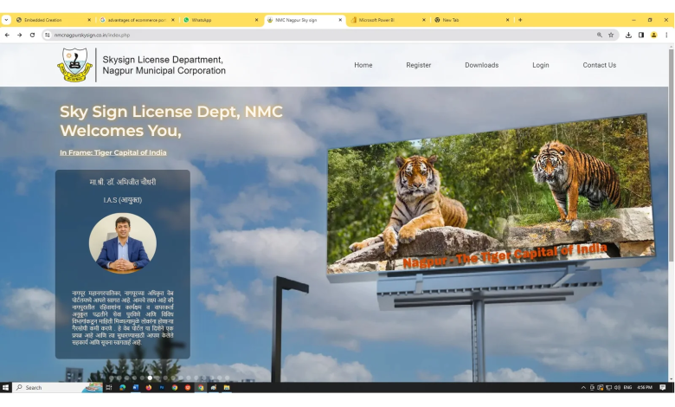Open the Login page
The height and width of the screenshot is (407, 675).
click(x=541, y=65)
